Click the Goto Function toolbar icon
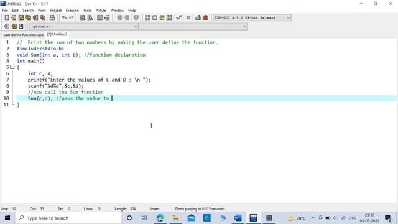398x224 pixels. 99,17
